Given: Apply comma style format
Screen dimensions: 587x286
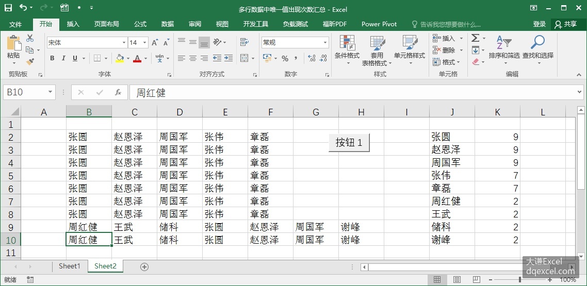Looking at the screenshot, I should (296, 58).
